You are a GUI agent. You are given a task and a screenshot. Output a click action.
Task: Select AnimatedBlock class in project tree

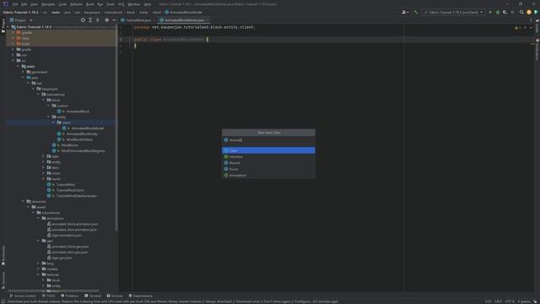[x=78, y=111]
